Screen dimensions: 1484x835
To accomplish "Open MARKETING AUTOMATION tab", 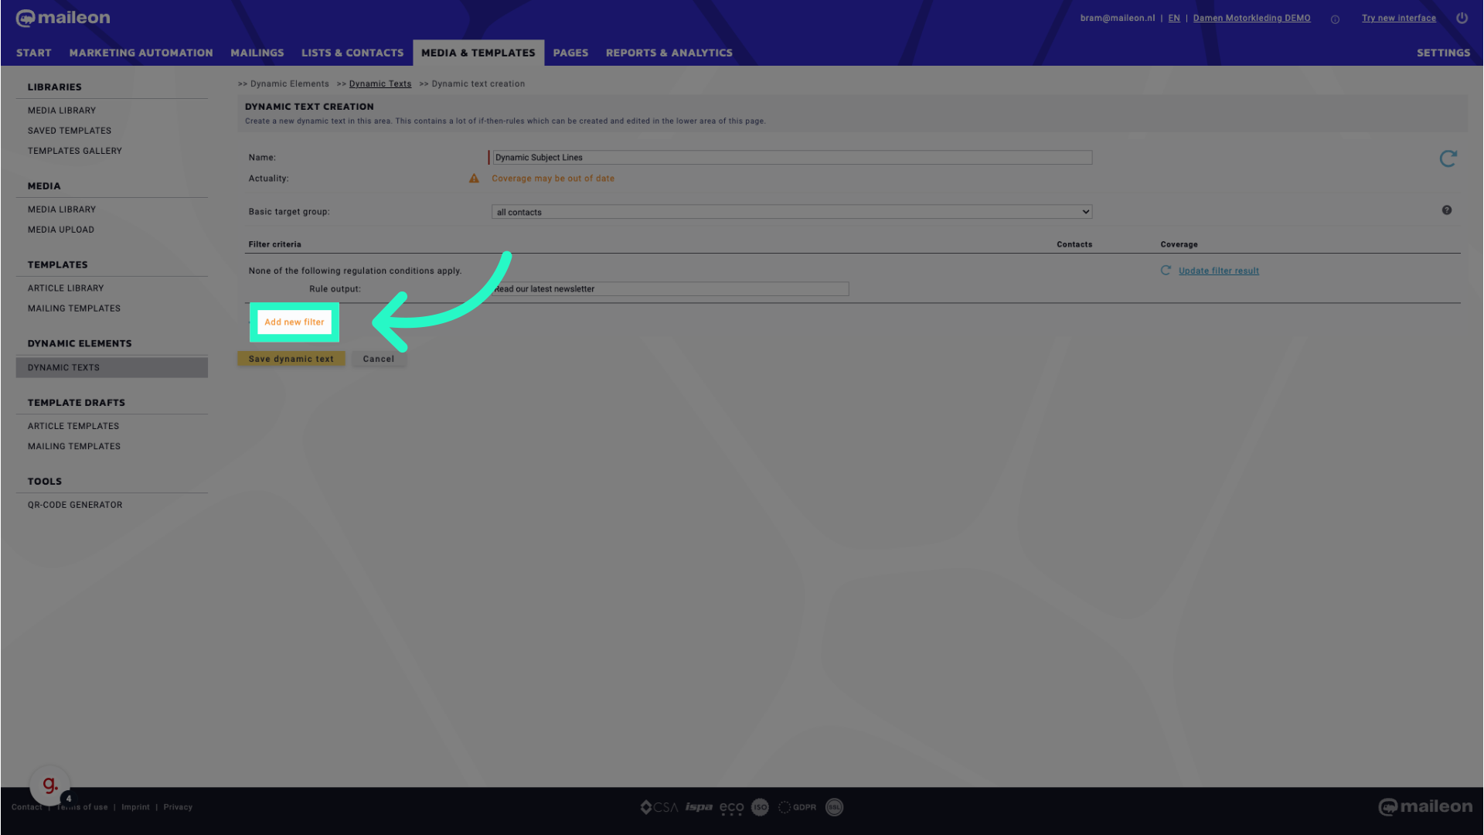I will coord(141,53).
